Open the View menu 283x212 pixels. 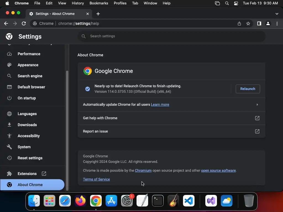click(62, 3)
